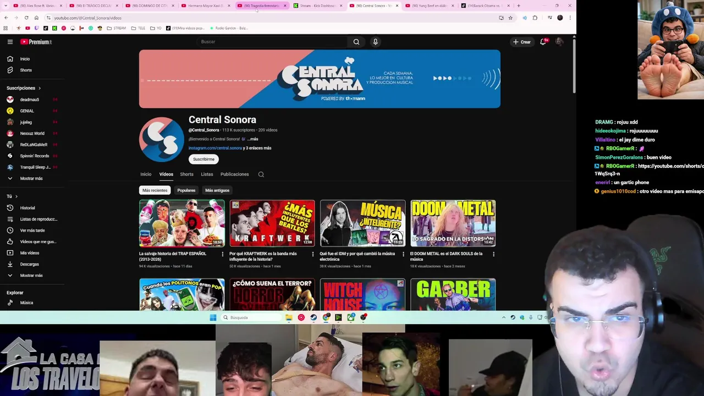Activate voice search microphone
The height and width of the screenshot is (396, 704).
click(x=376, y=42)
